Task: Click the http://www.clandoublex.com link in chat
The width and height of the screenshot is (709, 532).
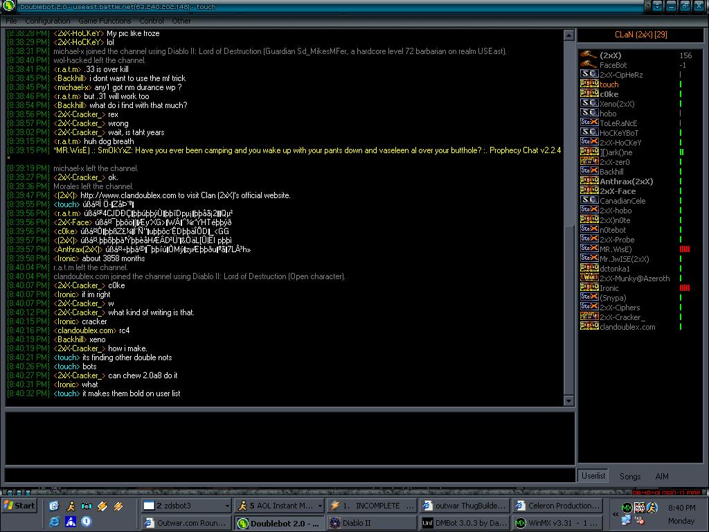Action: [x=128, y=195]
